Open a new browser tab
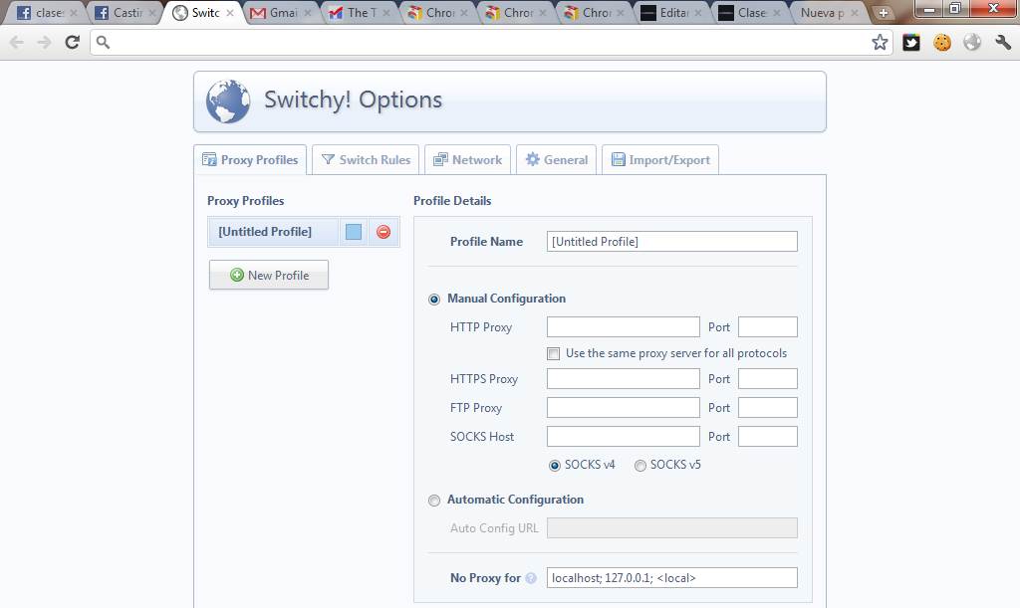Viewport: 1020px width, 608px height. (883, 13)
